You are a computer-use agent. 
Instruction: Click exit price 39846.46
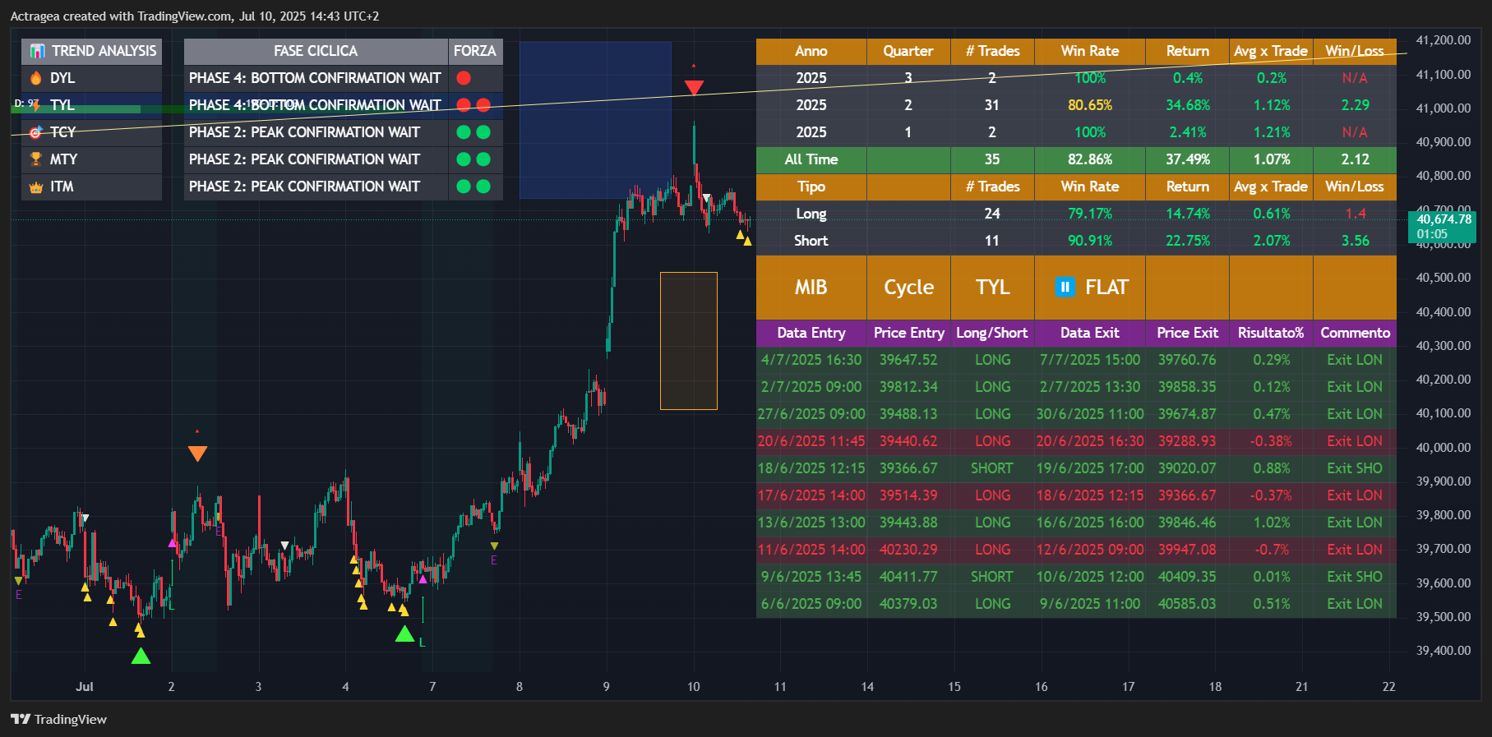pos(1187,523)
